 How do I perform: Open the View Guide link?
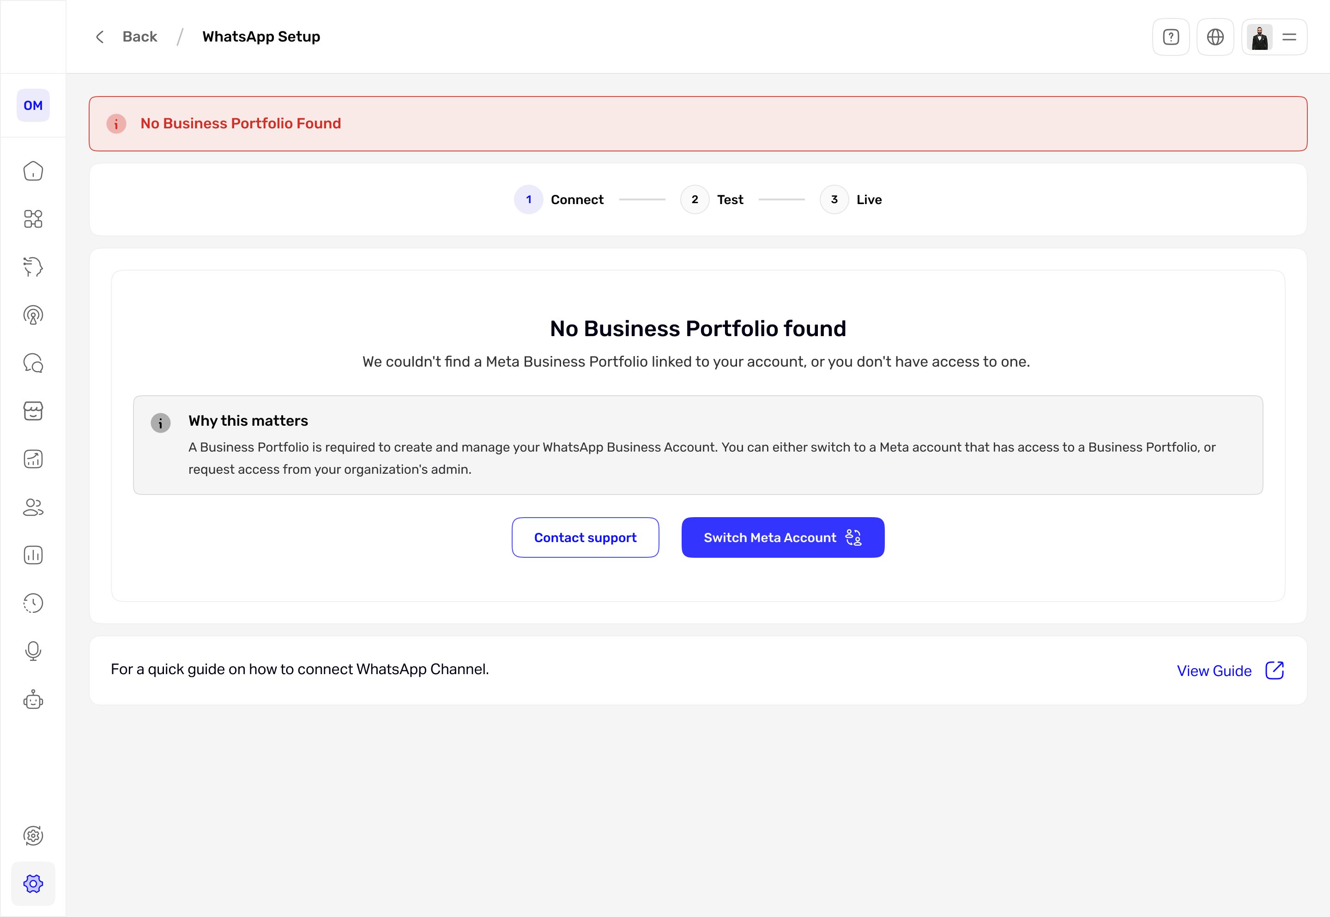click(x=1214, y=670)
